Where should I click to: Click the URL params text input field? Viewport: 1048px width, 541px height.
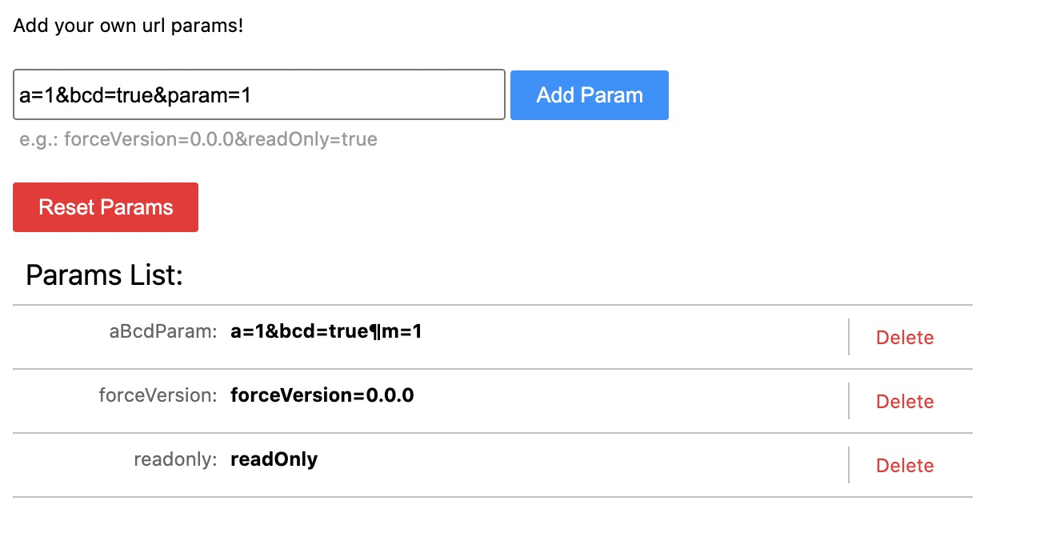(258, 94)
